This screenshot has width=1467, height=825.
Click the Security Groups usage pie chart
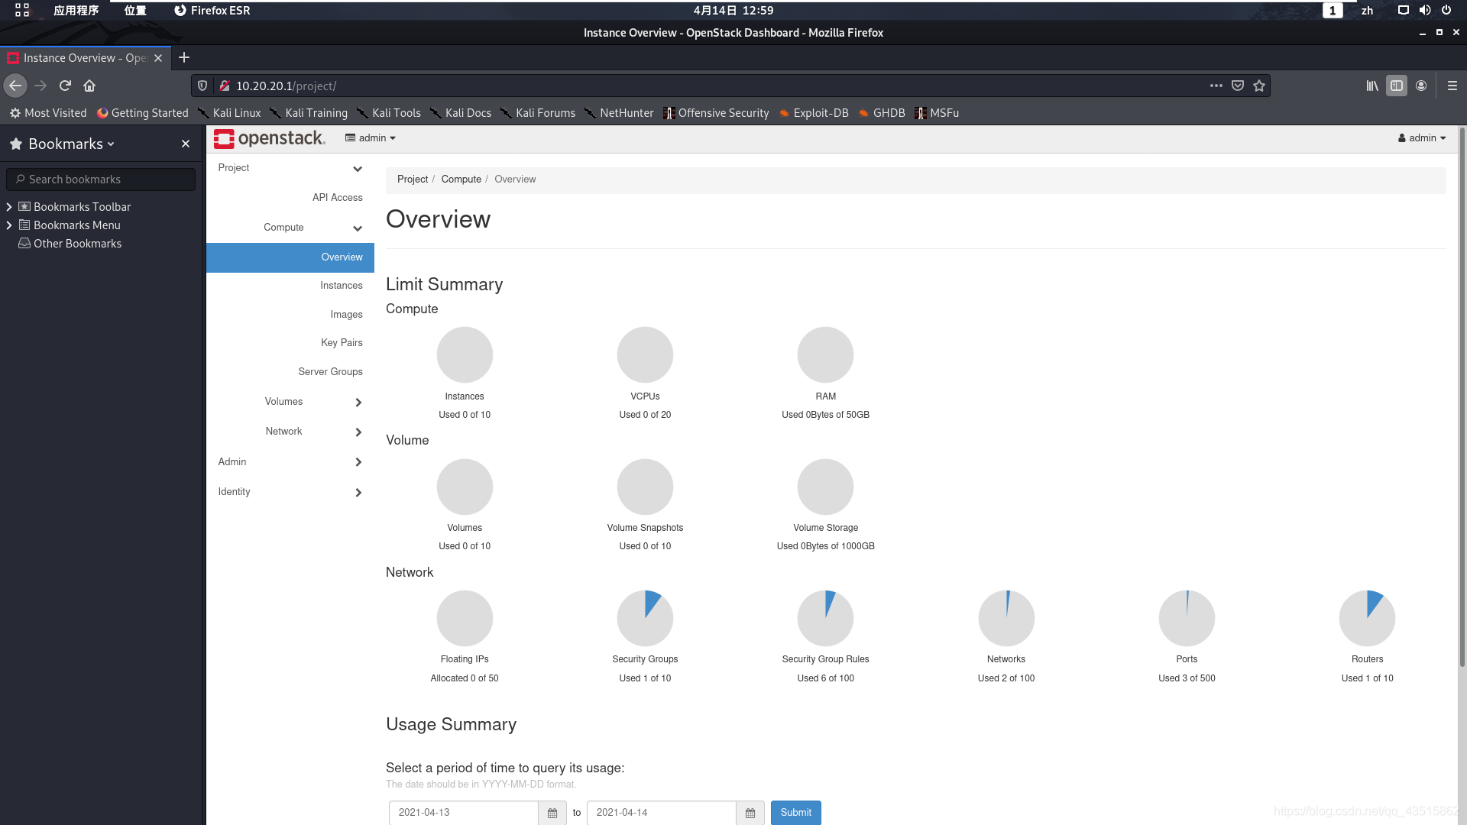point(645,619)
